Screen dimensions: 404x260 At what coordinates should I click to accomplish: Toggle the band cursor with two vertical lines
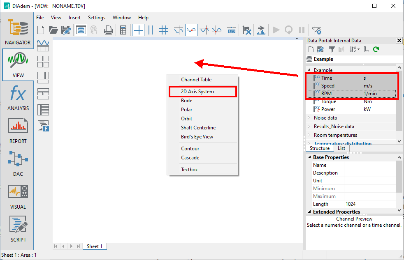click(151, 30)
